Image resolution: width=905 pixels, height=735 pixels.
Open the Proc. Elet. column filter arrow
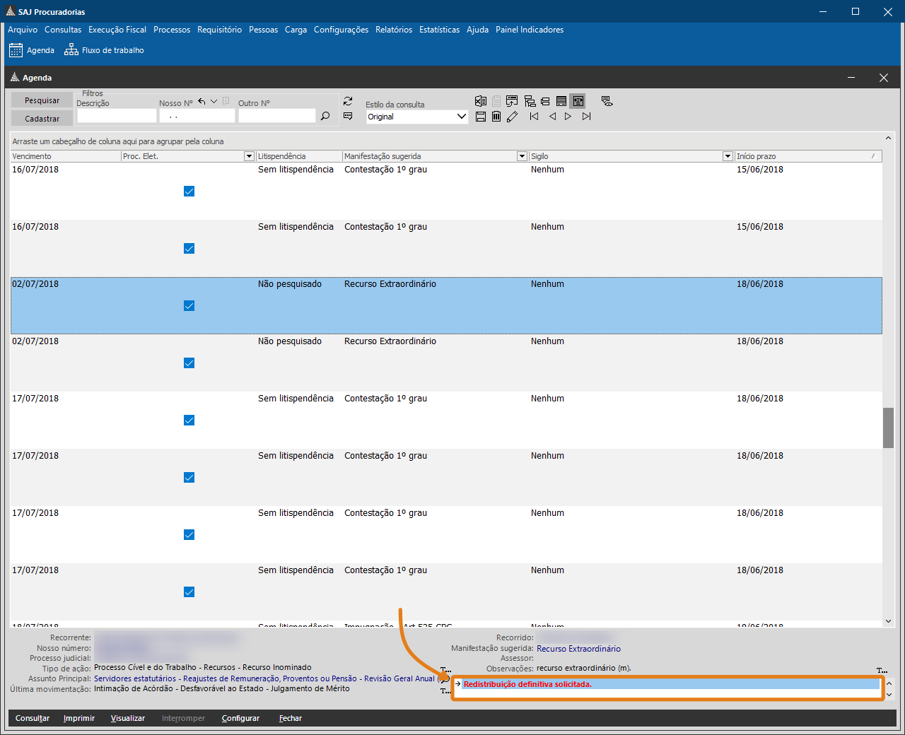pos(249,156)
